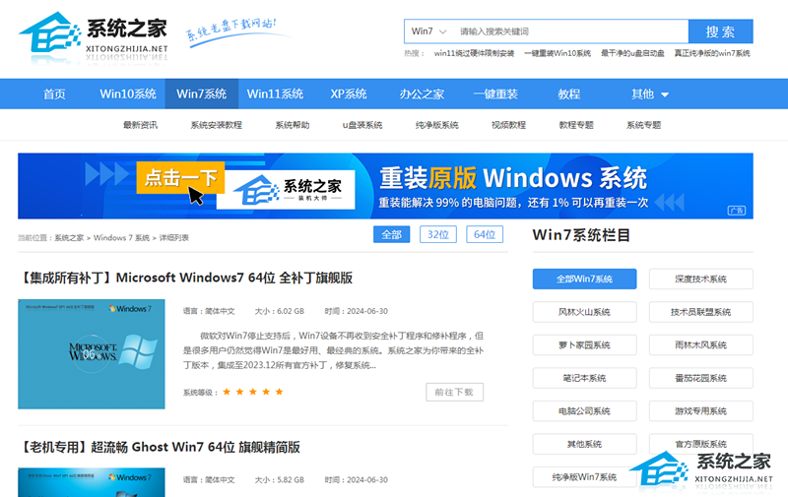This screenshot has width=788, height=497.
Task: Select 全部Win7系统 category button
Action: point(584,280)
